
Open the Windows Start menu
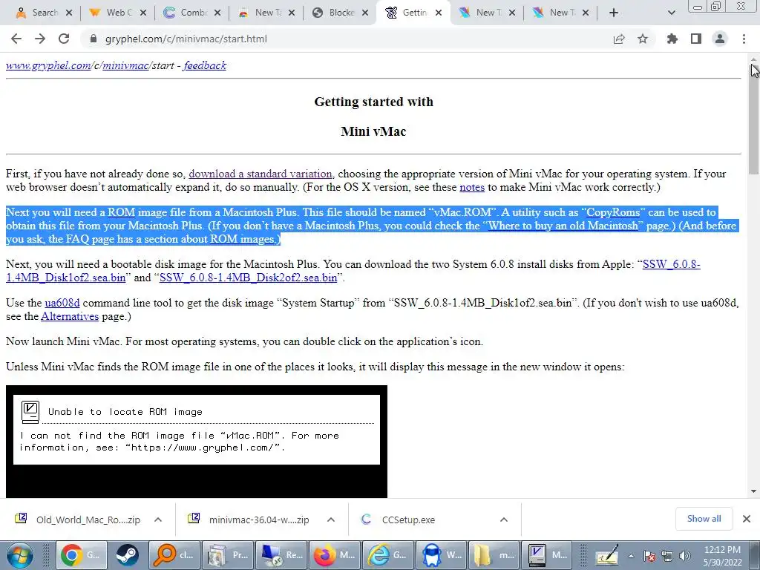19,555
